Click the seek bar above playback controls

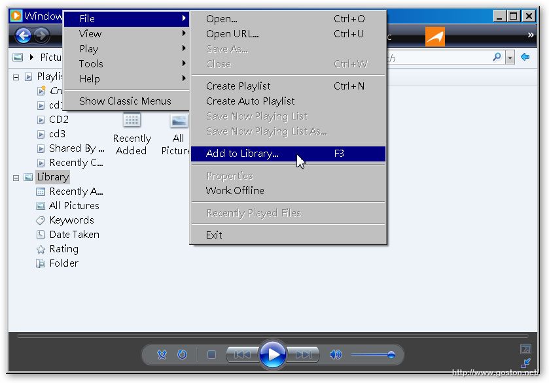click(272, 336)
